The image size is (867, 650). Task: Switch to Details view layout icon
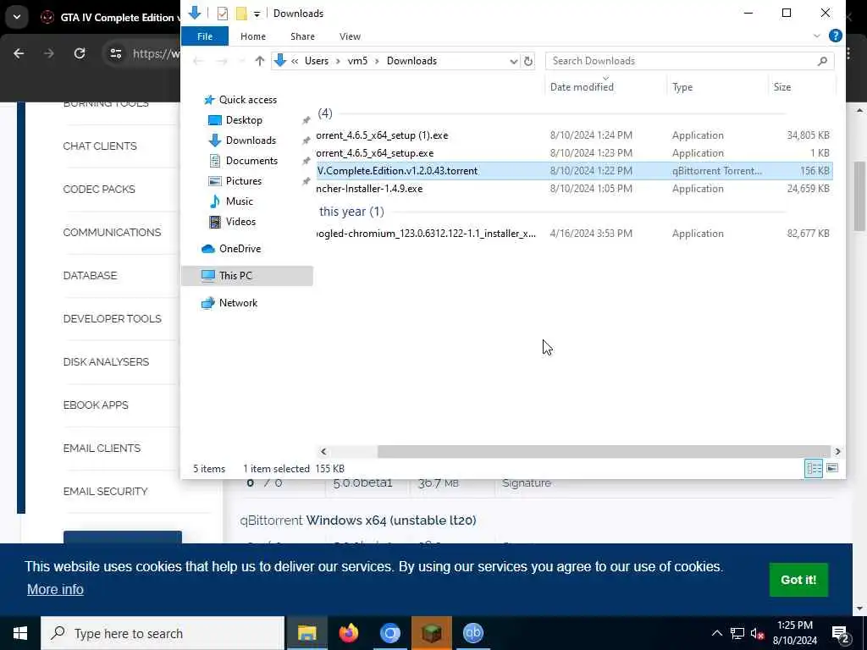[814, 469]
